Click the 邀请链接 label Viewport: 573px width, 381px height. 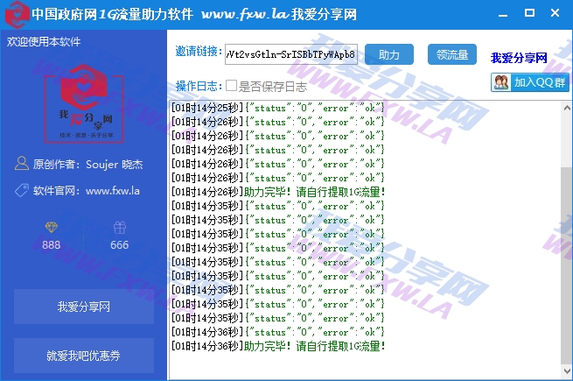click(x=199, y=52)
